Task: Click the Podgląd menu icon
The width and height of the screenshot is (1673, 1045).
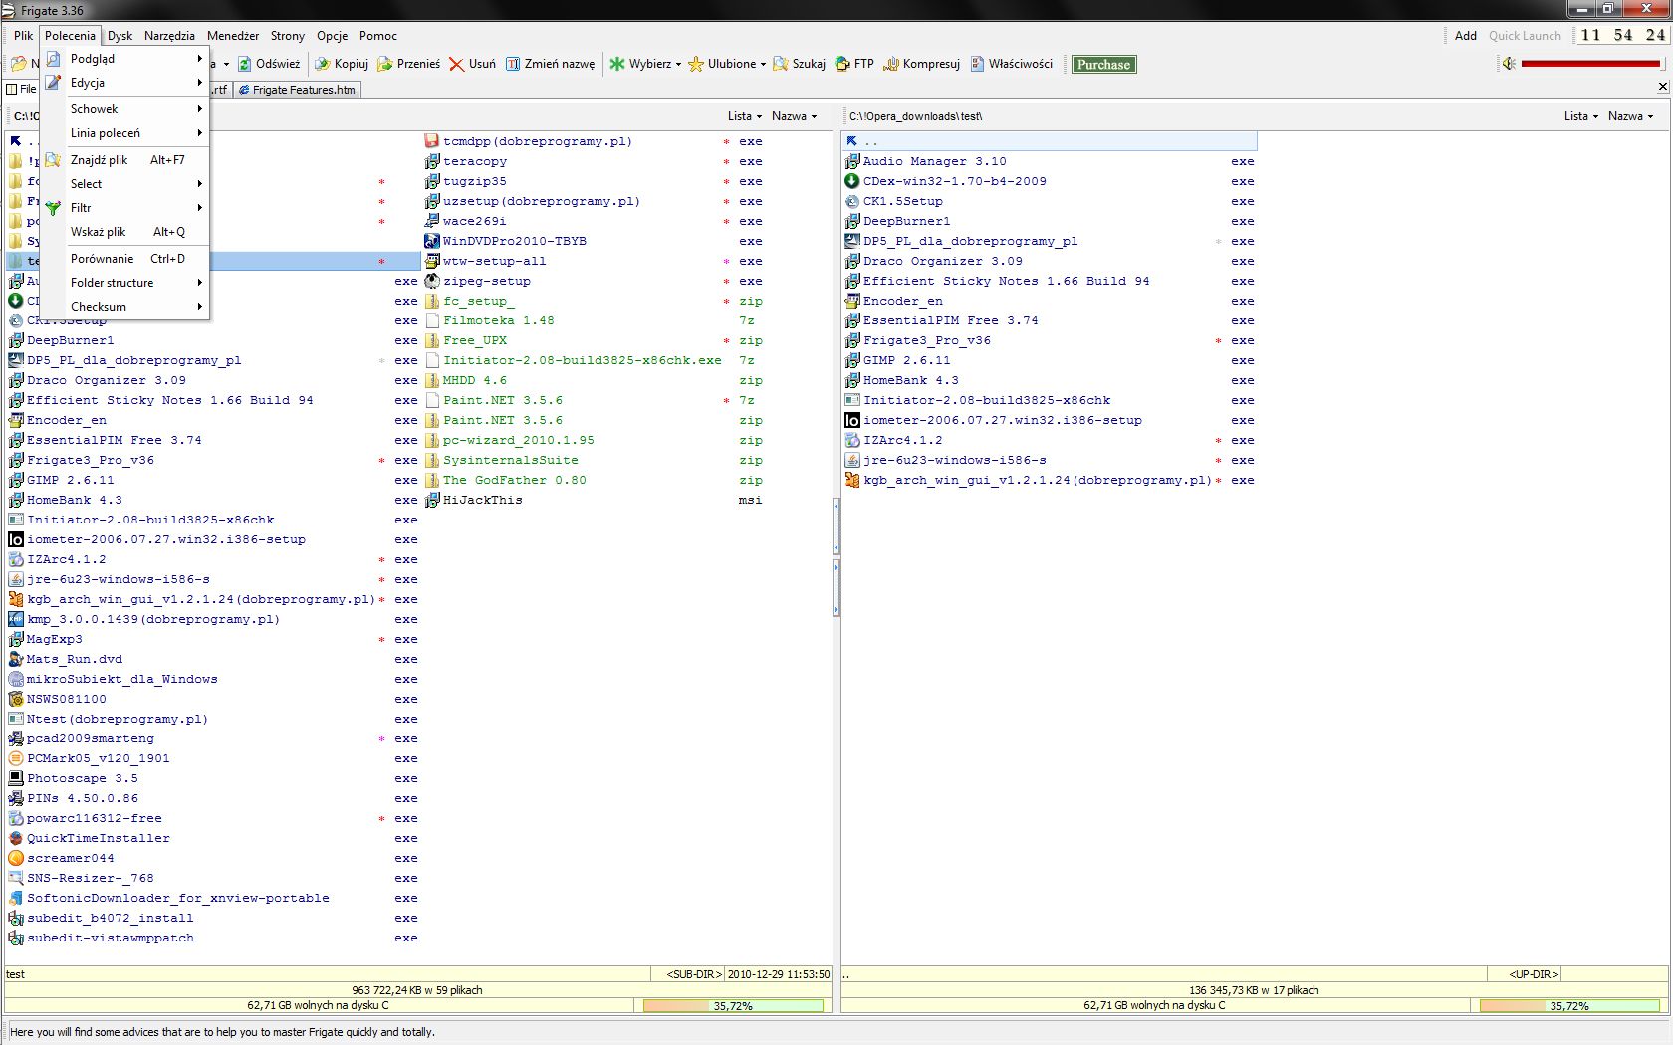Action: coord(53,59)
